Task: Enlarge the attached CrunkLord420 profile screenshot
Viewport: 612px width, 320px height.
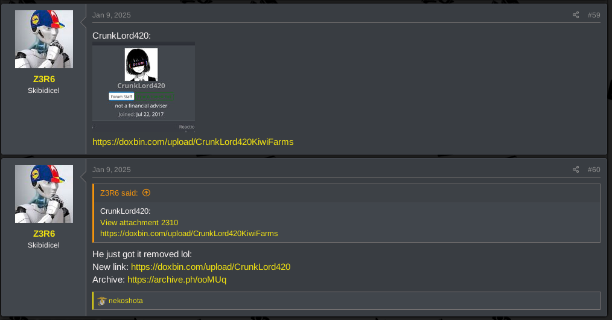Action: coord(144,86)
